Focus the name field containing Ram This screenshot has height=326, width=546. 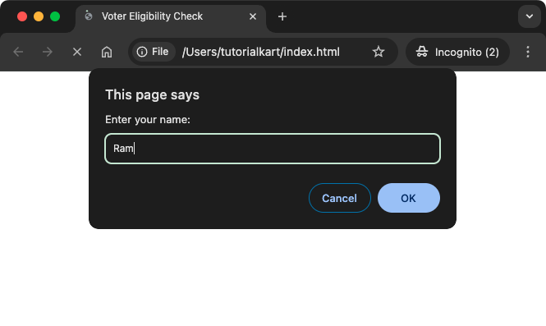(273, 149)
